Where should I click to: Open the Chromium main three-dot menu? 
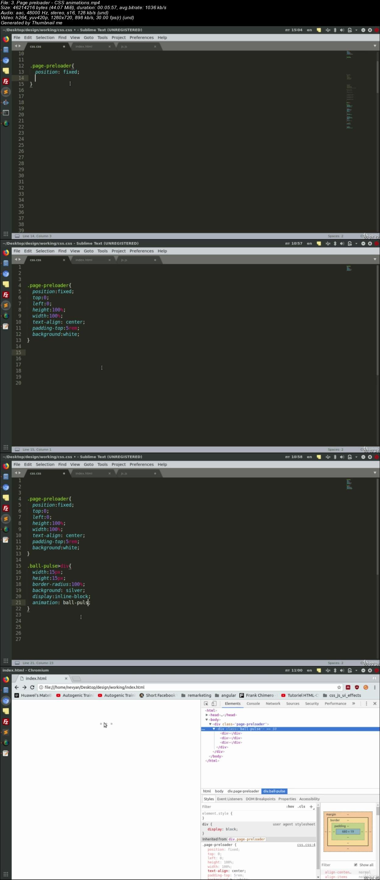click(375, 687)
